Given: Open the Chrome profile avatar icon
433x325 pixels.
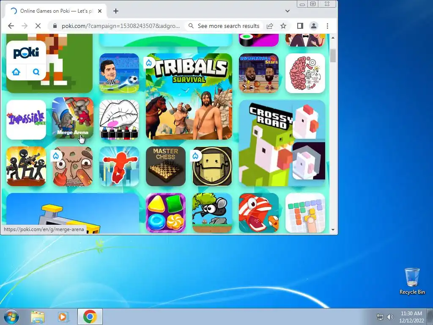Looking at the screenshot, I should point(314,26).
